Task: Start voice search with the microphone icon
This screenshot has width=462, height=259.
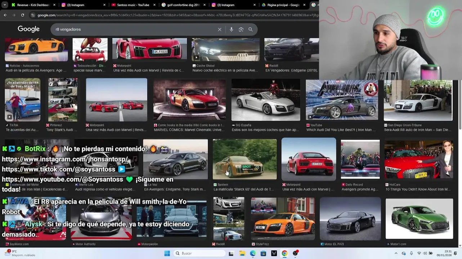Action: coord(232,29)
